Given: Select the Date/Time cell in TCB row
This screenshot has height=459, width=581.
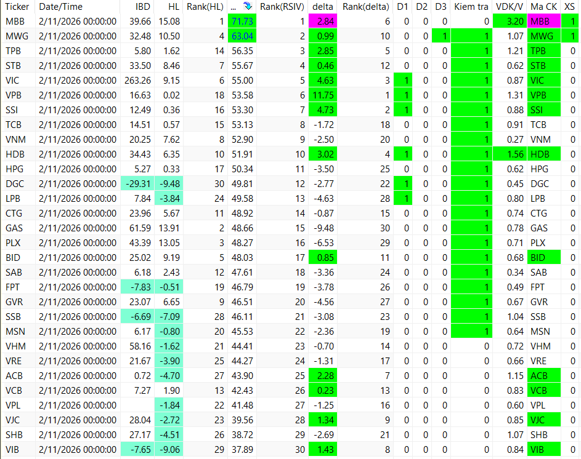Looking at the screenshot, I should coord(78,125).
